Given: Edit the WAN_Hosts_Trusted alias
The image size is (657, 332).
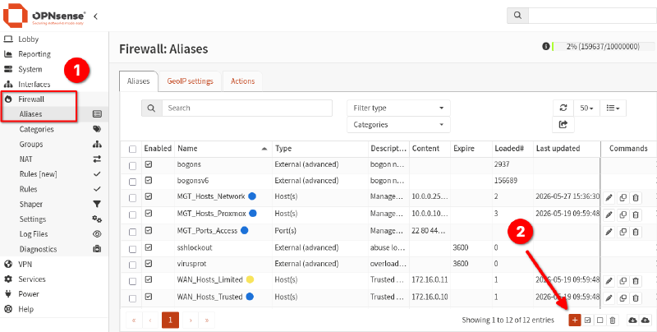Looking at the screenshot, I should 609,298.
